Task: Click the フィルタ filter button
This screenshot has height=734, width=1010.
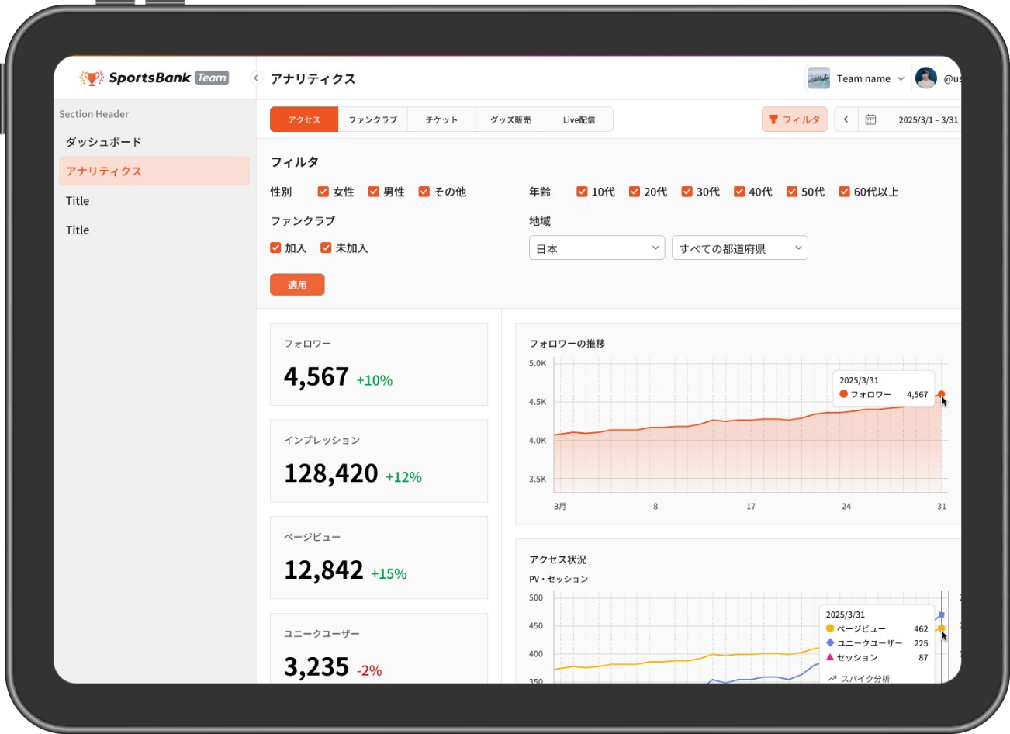Action: tap(794, 119)
